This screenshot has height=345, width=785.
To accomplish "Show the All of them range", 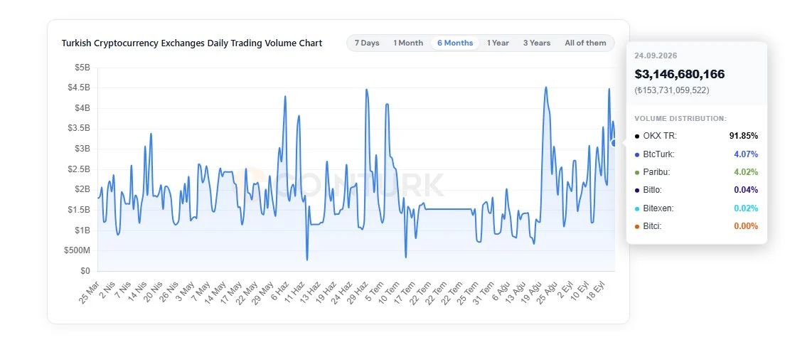I will 585,43.
